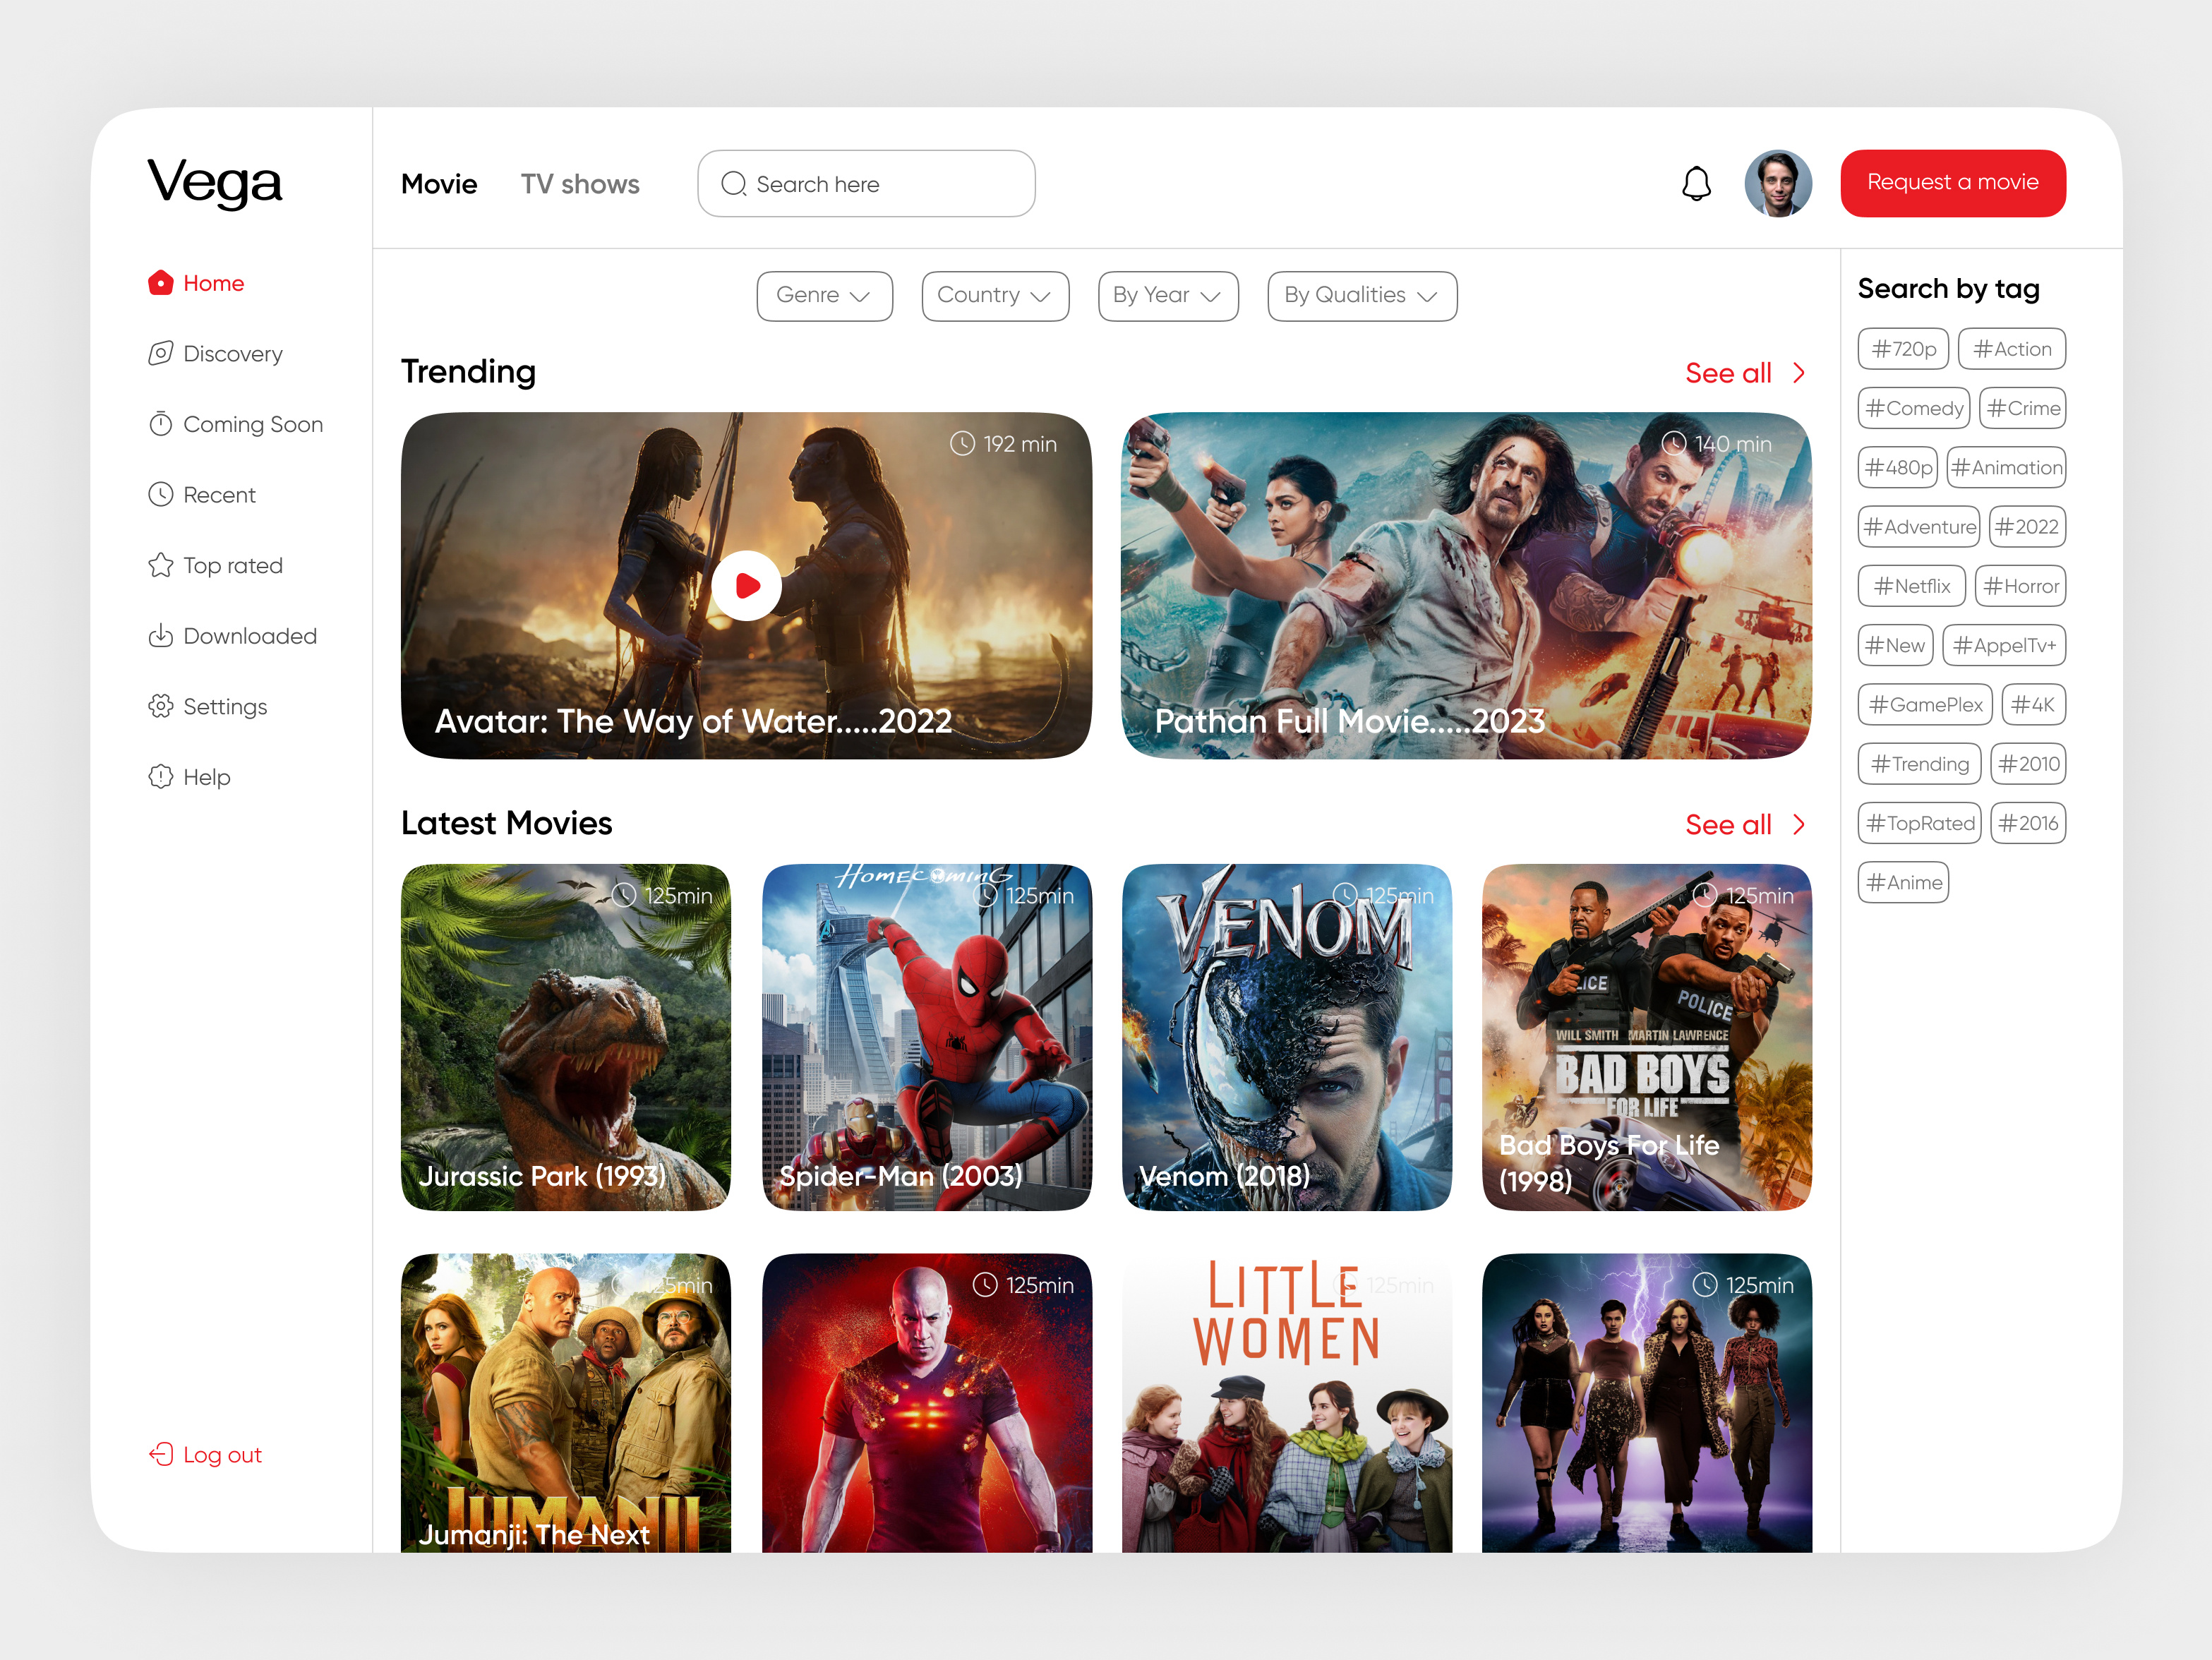Open Spider-Man (2003) poster

927,1037
